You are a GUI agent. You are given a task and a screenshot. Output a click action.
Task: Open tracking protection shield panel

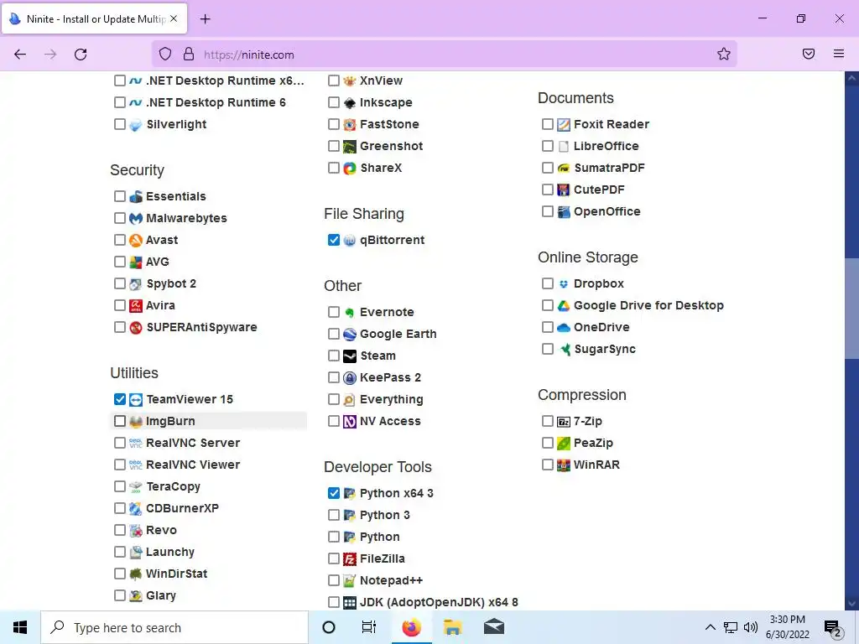165,54
